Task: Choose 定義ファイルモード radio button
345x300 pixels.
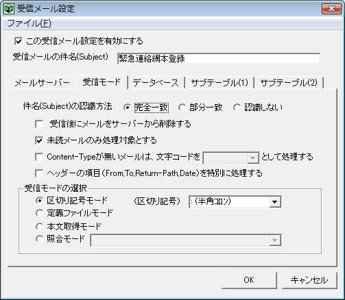Action: click(39, 213)
